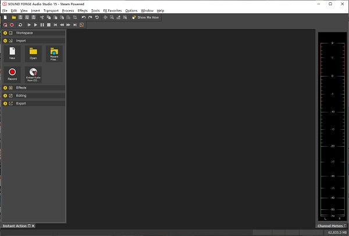Open the Effects menu
349x236 pixels.
point(83,10)
